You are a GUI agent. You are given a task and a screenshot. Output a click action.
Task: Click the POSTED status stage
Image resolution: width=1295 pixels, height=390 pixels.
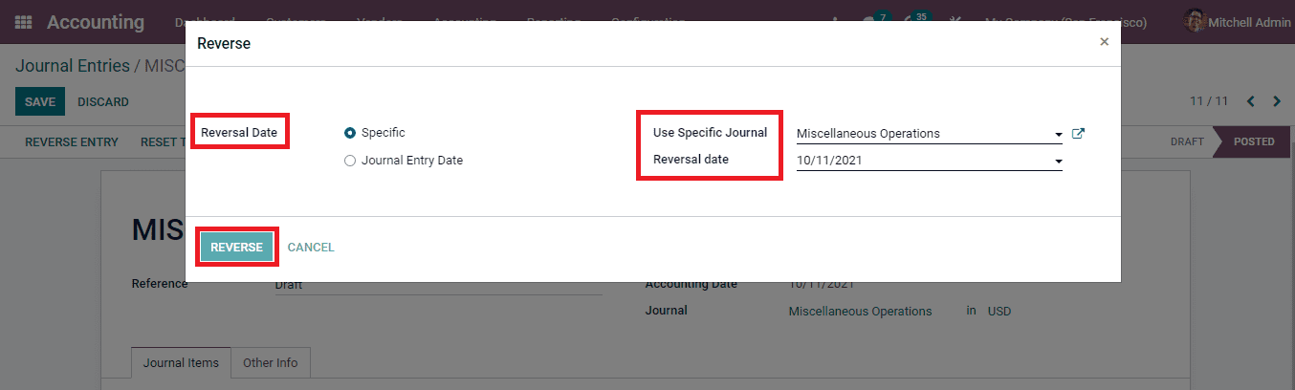pyautogui.click(x=1254, y=141)
